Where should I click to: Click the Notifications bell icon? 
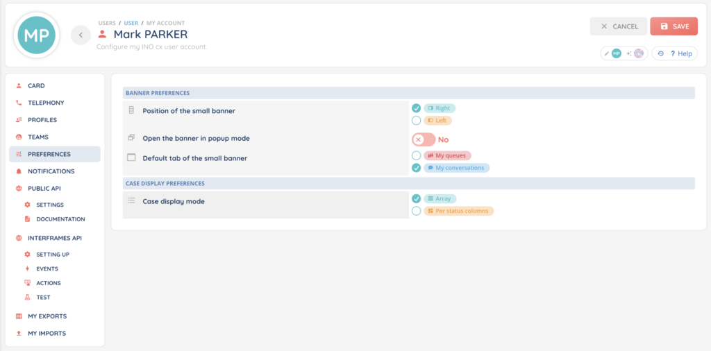click(19, 171)
